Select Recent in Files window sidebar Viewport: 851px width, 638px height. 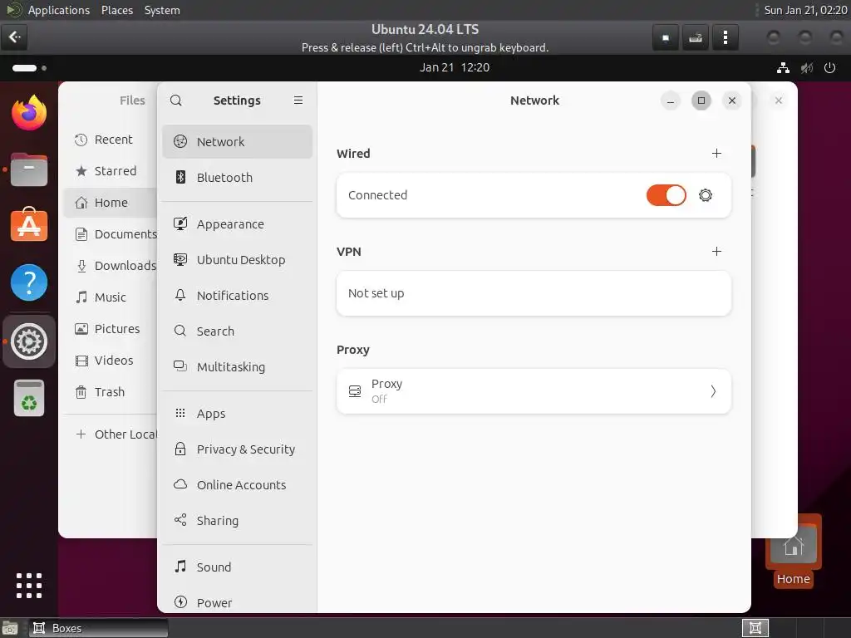(x=111, y=140)
